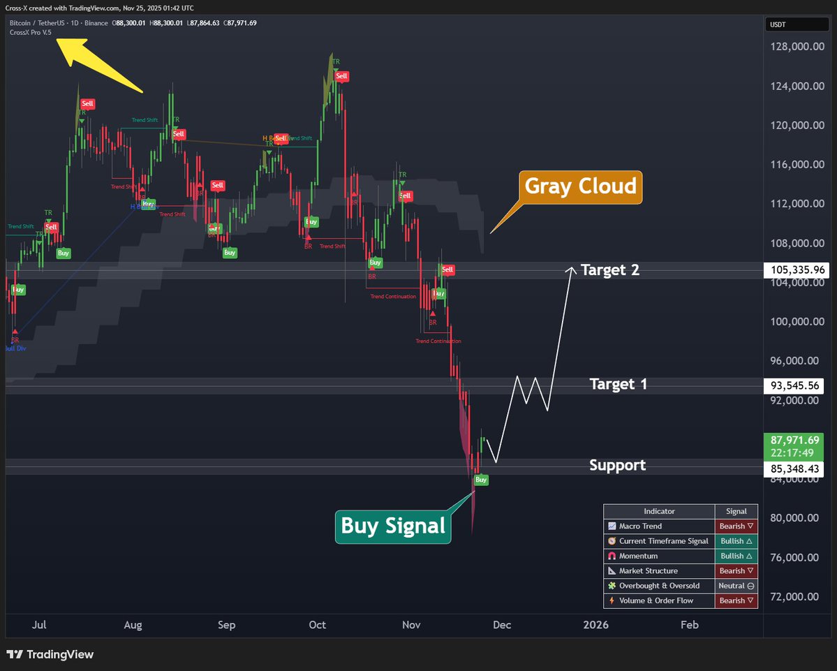Viewport: 837px width, 671px height.
Task: Click the high value H88,300.01
Action: 166,23
